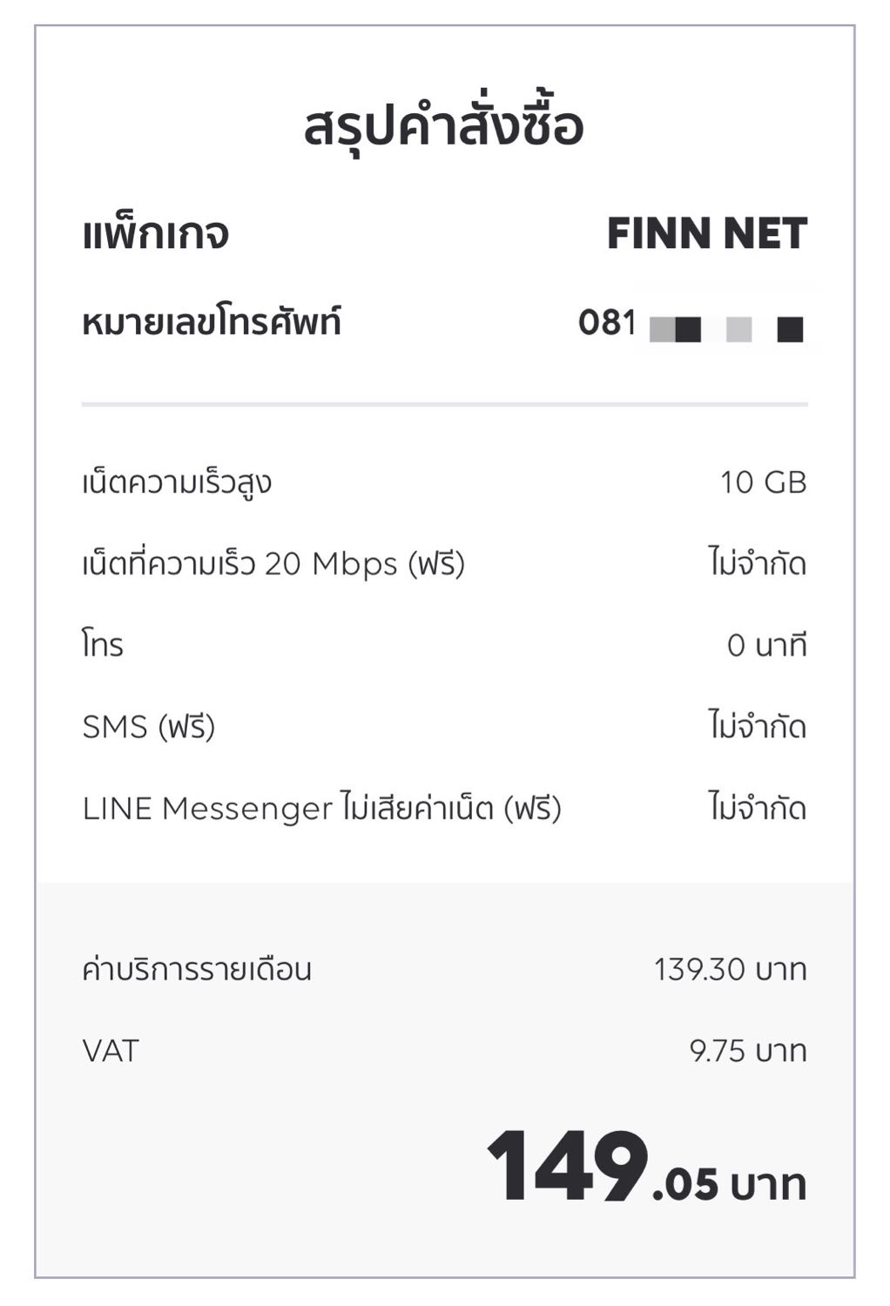Click ไม่จำกัด next to the SMS row
The image size is (890, 1306).
click(758, 725)
